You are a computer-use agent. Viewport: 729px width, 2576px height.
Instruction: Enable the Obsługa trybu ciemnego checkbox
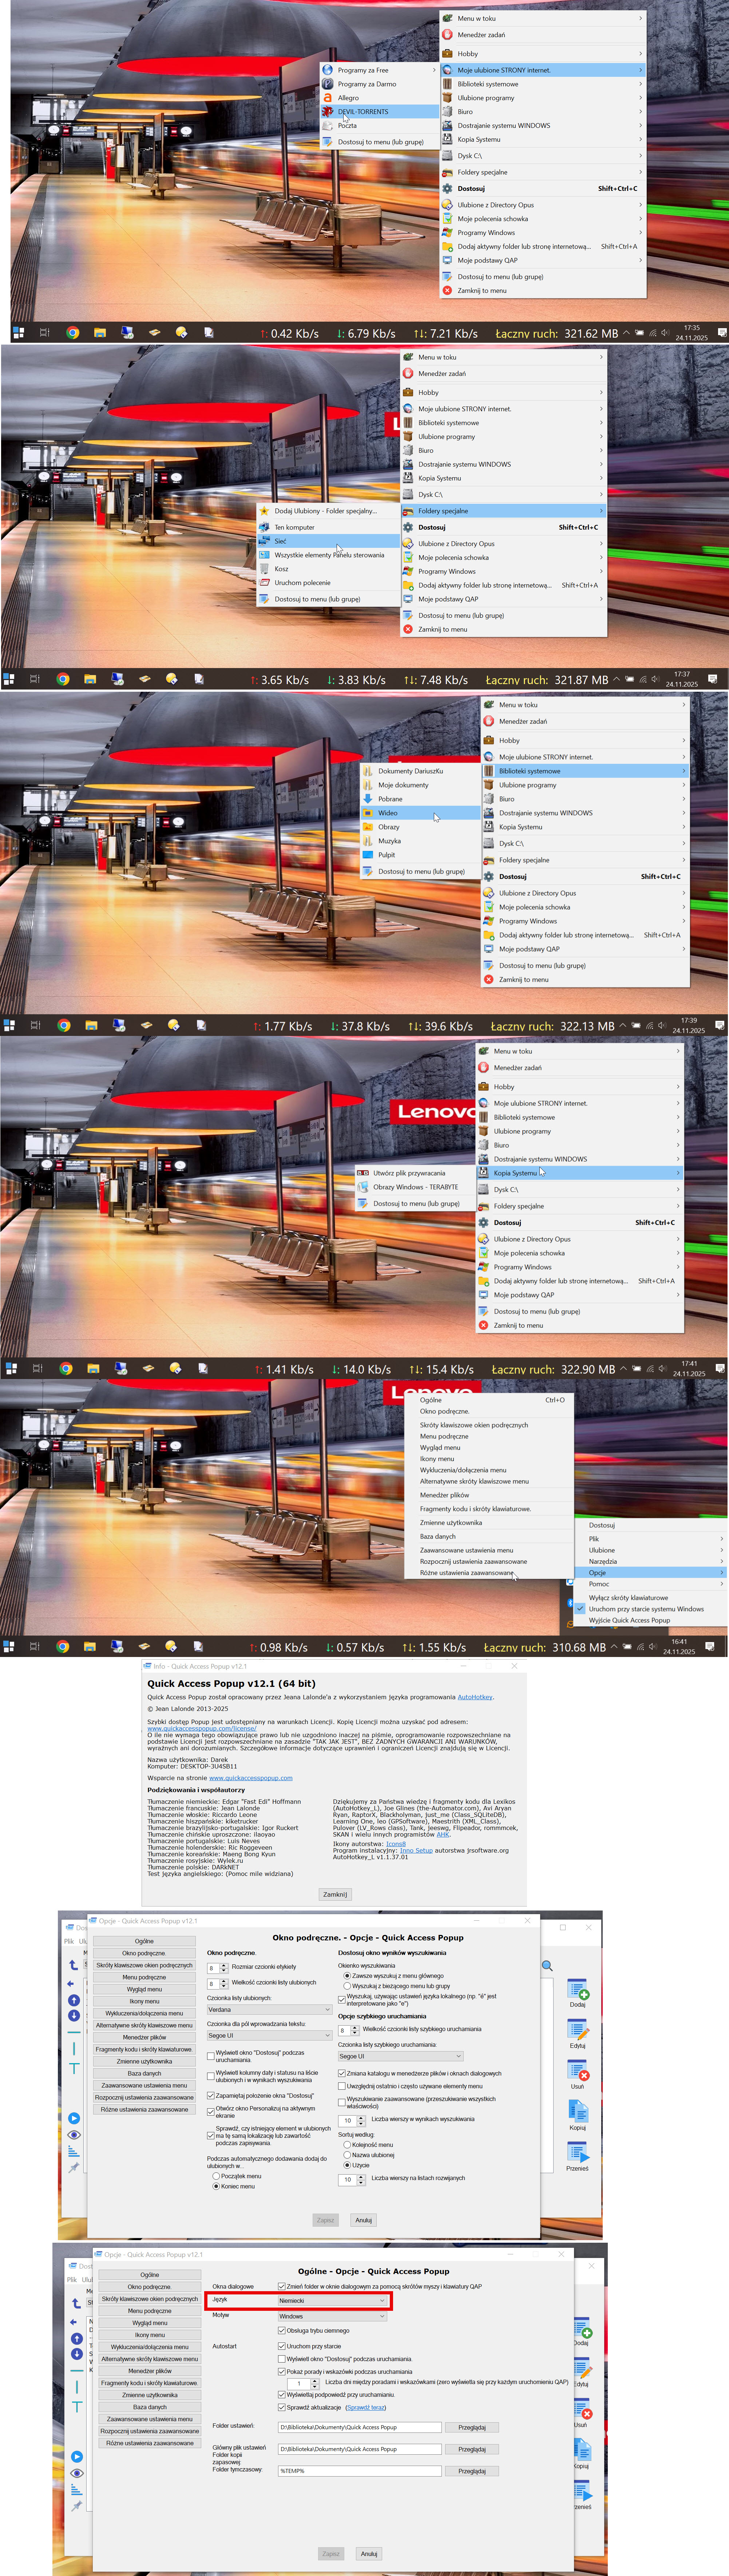click(x=282, y=2330)
